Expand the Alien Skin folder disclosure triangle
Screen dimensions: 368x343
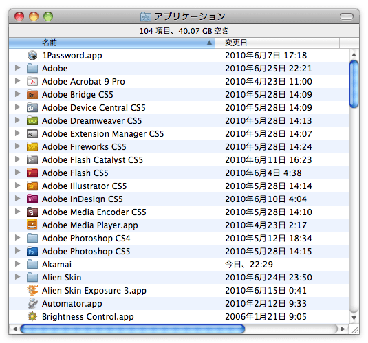(x=17, y=277)
